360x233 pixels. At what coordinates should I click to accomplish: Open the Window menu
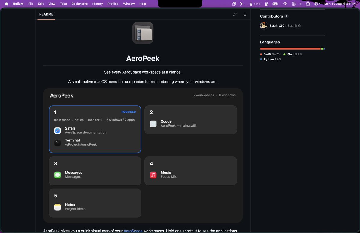coord(129,4)
